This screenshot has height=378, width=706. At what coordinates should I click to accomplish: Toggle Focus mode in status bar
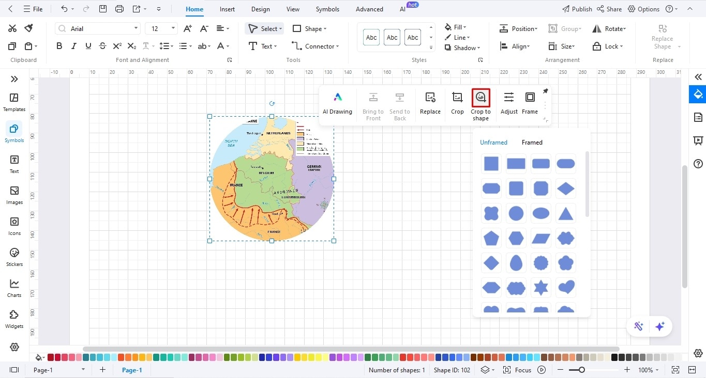[518, 370]
